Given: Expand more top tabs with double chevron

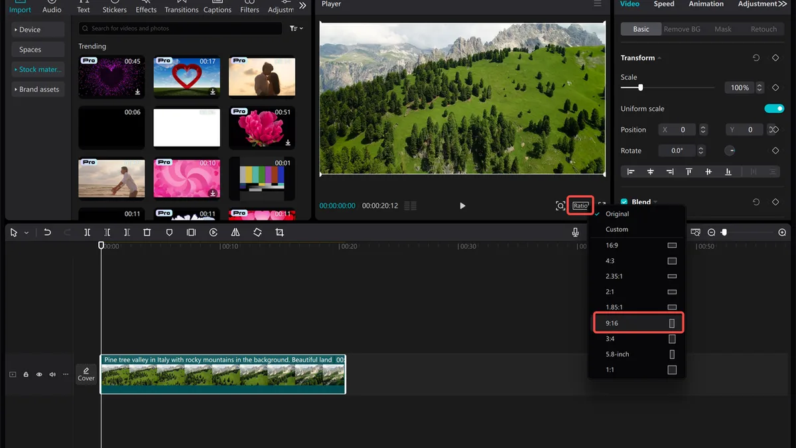Looking at the screenshot, I should tap(302, 5).
